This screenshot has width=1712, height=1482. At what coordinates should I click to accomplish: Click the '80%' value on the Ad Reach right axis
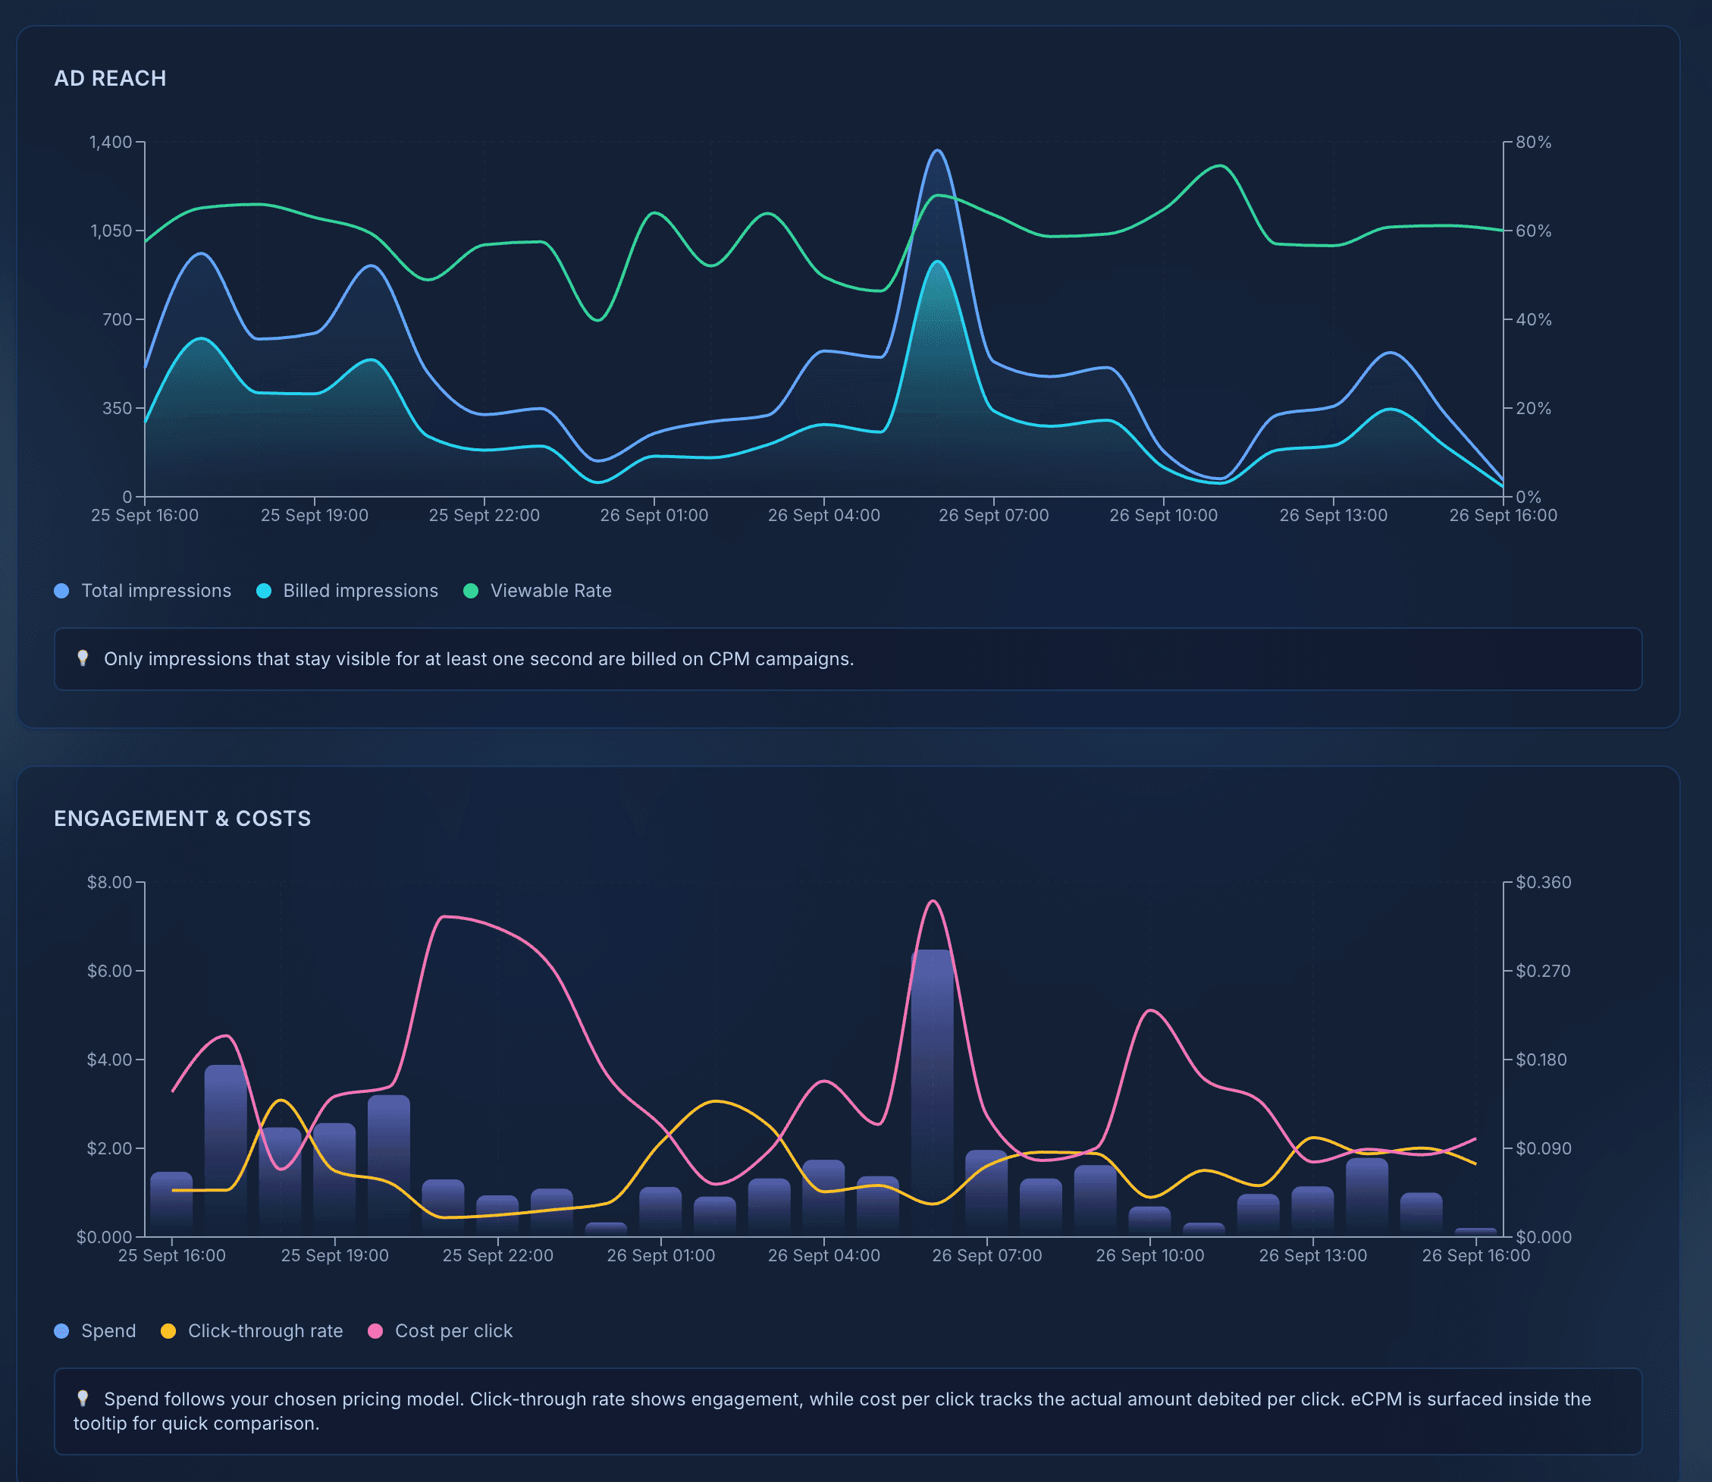pos(1533,143)
